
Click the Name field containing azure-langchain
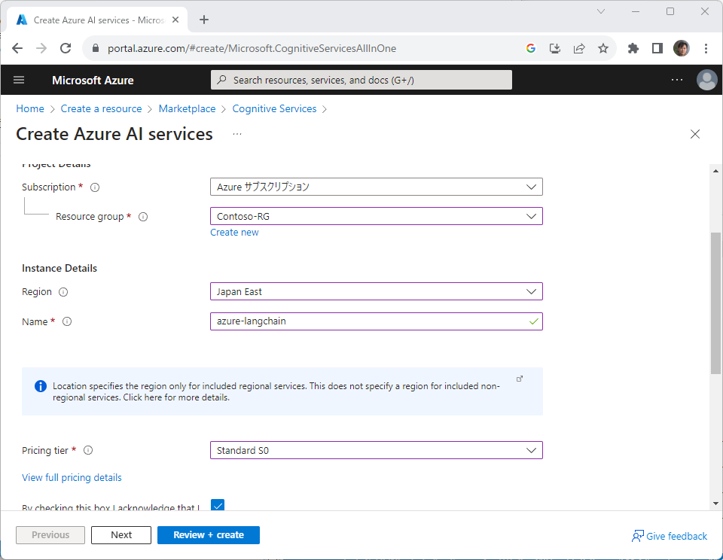point(377,321)
